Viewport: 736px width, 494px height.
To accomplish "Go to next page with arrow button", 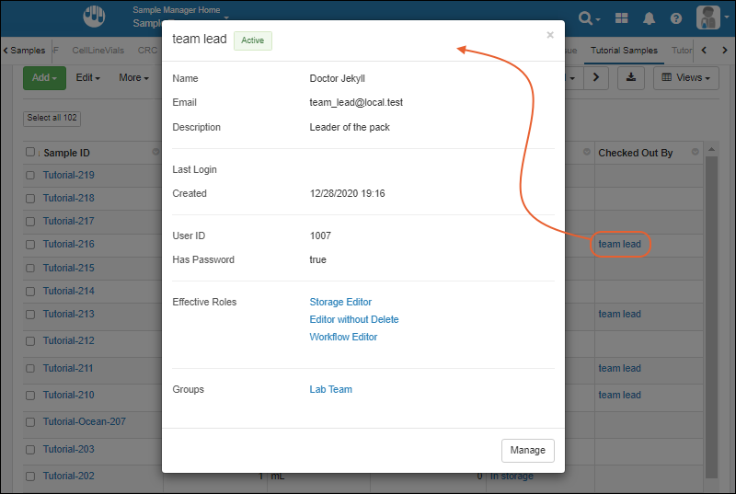I will 595,78.
